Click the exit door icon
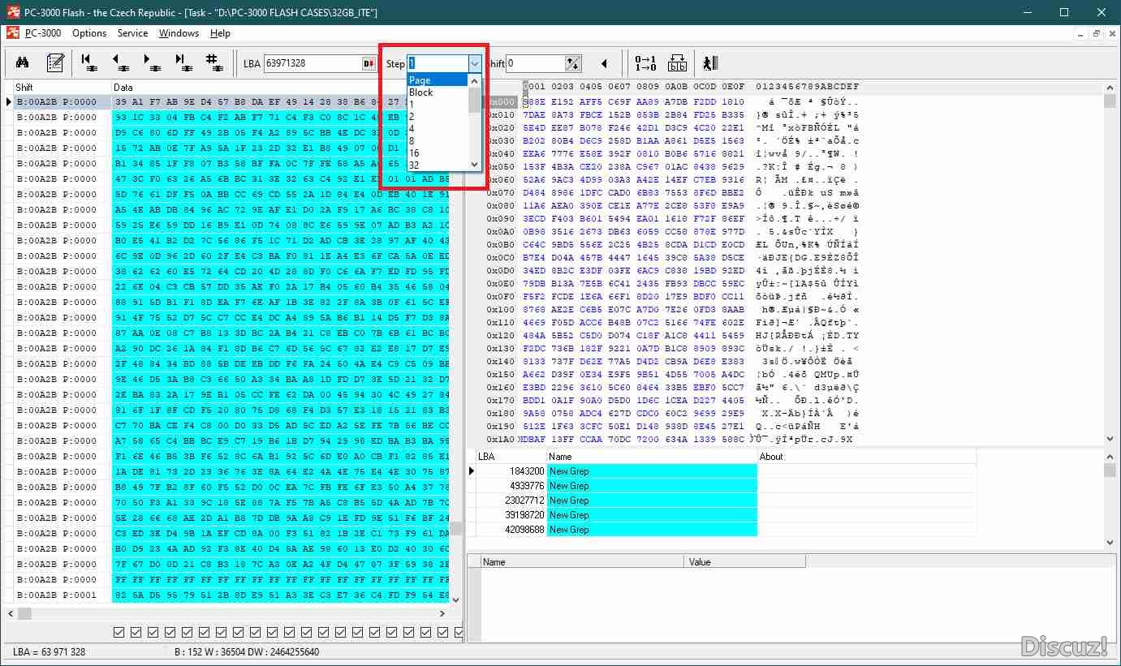Image resolution: width=1121 pixels, height=666 pixels. point(710,63)
